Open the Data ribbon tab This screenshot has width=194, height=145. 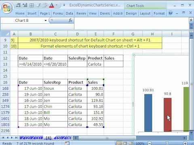(70, 13)
